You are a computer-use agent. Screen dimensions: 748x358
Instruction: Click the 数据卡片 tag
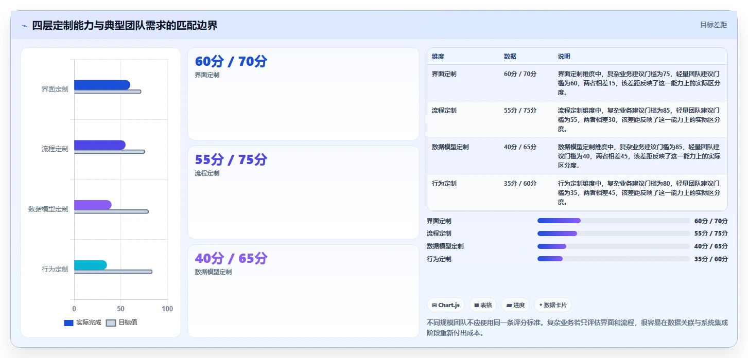click(552, 305)
